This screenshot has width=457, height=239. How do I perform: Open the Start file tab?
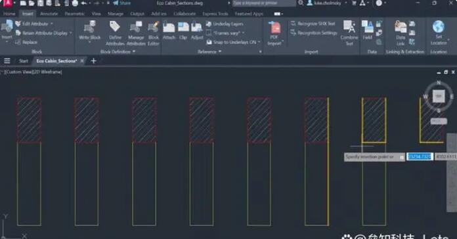coord(24,61)
